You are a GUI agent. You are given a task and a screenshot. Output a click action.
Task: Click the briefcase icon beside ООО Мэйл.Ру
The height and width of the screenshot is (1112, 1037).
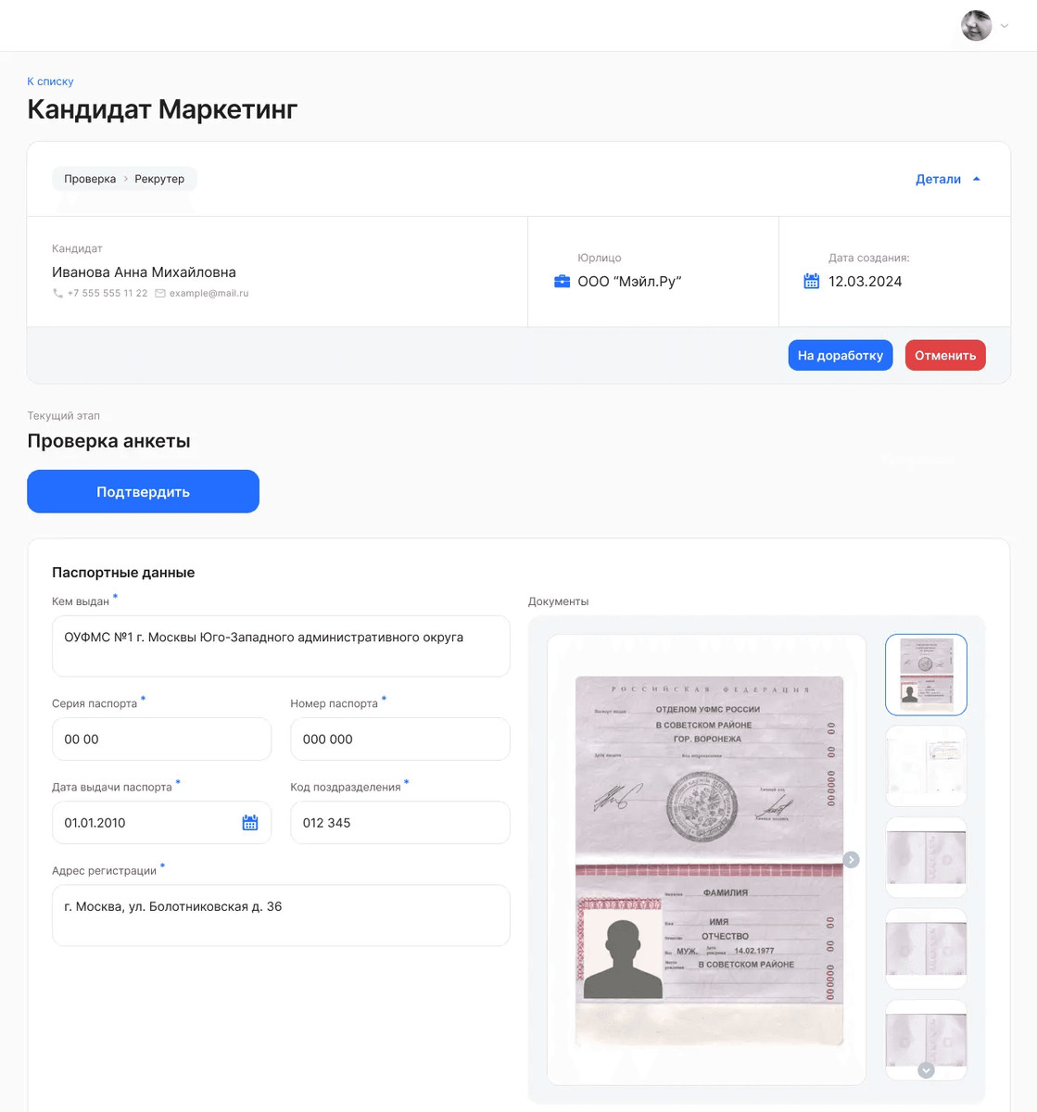point(562,281)
